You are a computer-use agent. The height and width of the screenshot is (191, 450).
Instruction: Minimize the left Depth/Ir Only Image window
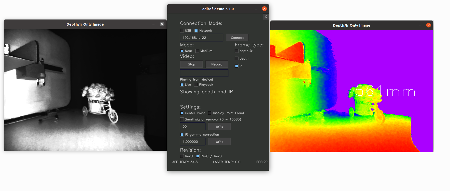153,24
